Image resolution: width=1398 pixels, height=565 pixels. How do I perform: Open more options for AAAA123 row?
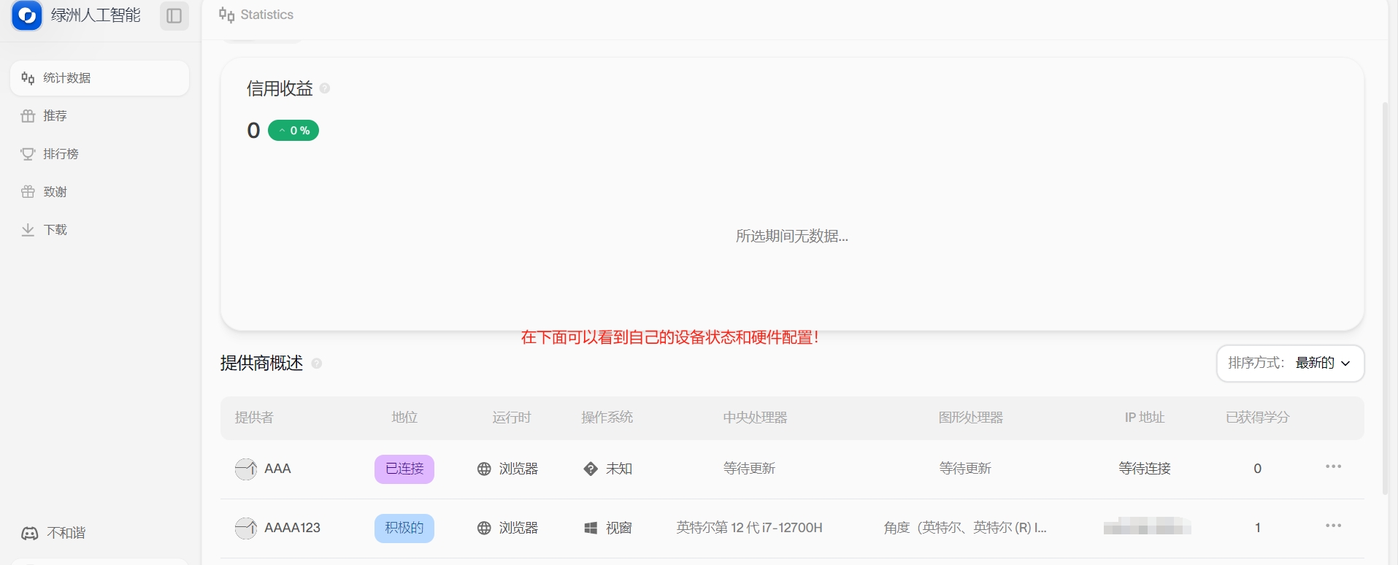pos(1334,526)
